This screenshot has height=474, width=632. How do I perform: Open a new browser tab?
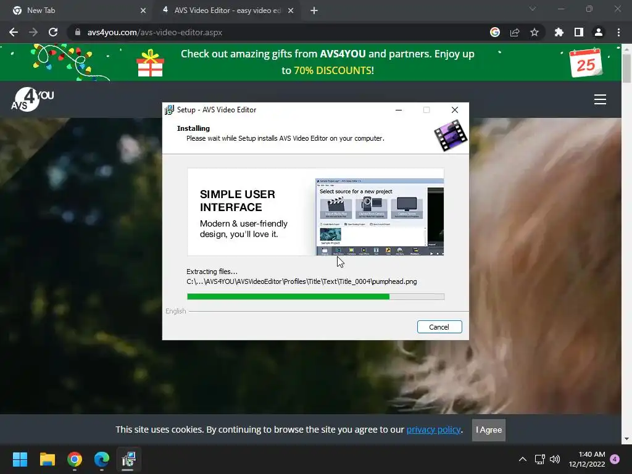[x=314, y=10]
